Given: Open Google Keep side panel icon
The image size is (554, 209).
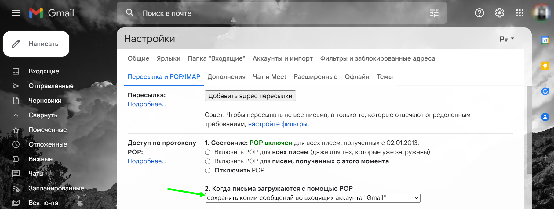Looking at the screenshot, I should tap(545, 66).
